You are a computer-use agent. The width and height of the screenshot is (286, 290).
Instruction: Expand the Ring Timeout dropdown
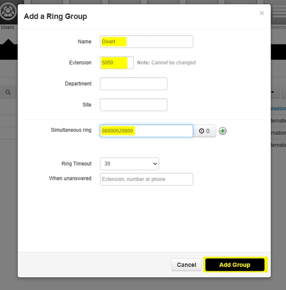tap(129, 164)
